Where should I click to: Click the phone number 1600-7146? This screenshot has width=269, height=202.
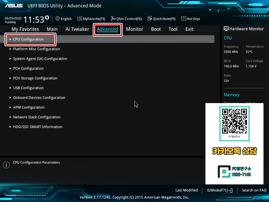(x=241, y=175)
